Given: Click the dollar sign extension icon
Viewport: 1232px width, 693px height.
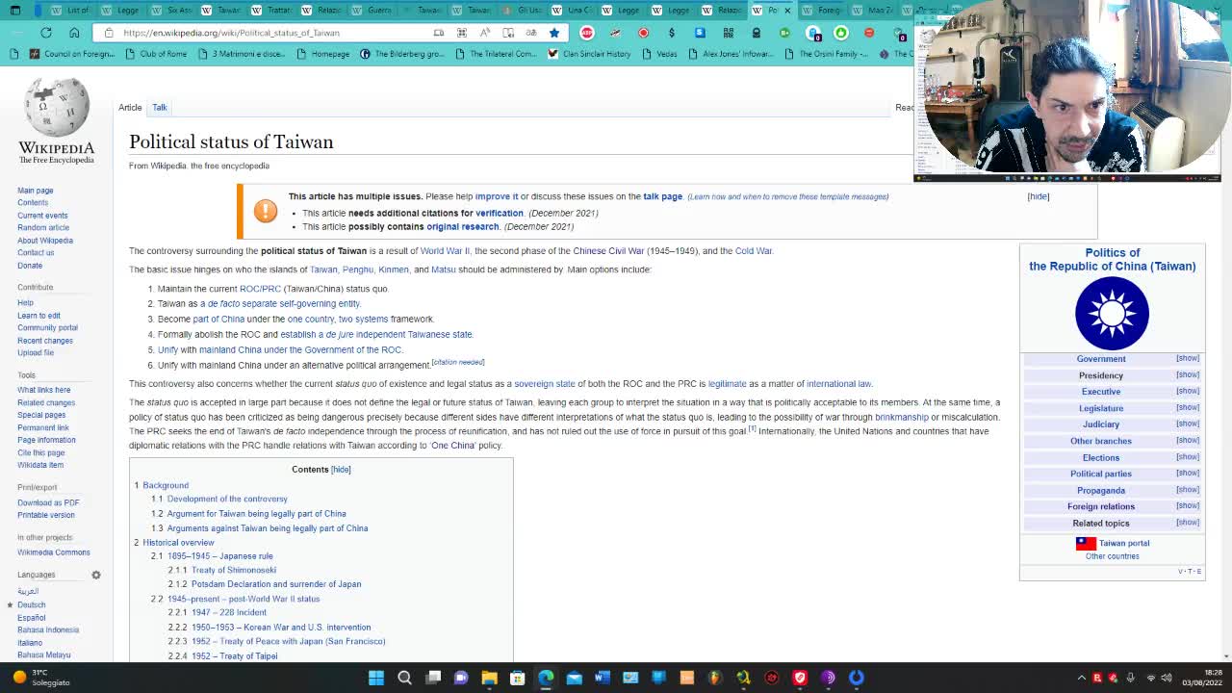Looking at the screenshot, I should [x=672, y=33].
